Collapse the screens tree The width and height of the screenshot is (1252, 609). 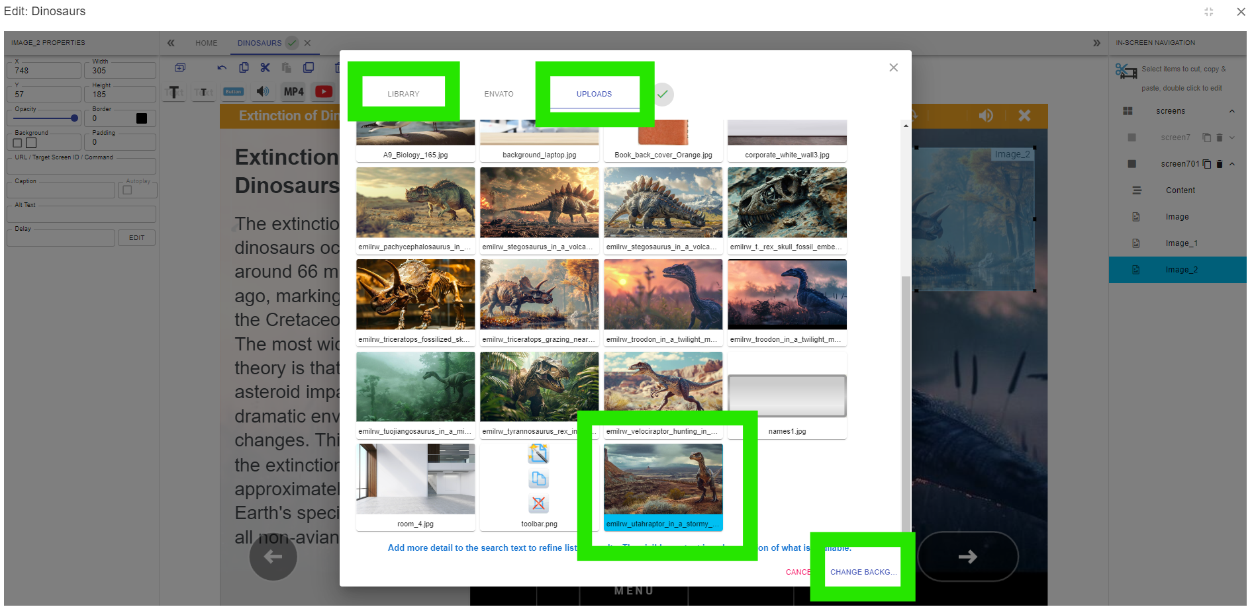1232,111
